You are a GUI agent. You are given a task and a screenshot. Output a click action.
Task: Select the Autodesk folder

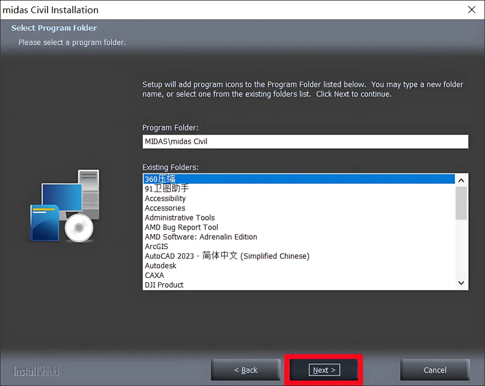[x=299, y=265]
